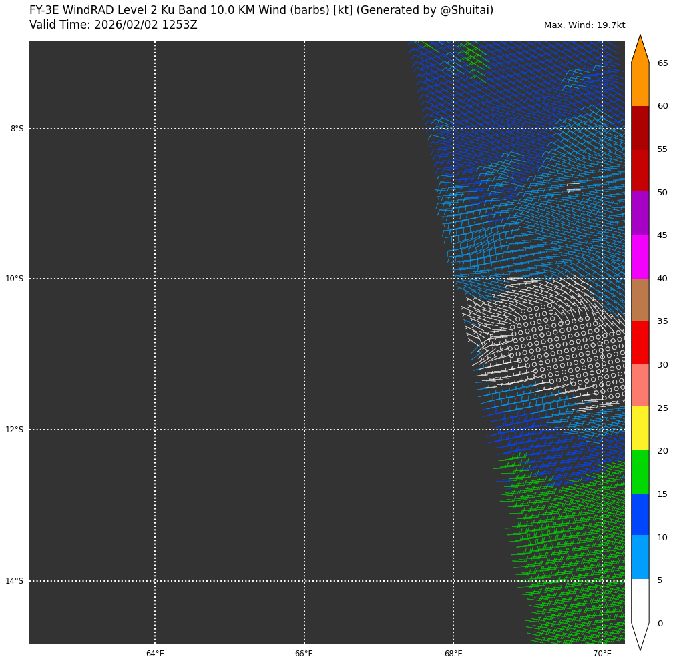673x663 pixels.
Task: Click the 8°S latitude axis label
Action: (17, 129)
